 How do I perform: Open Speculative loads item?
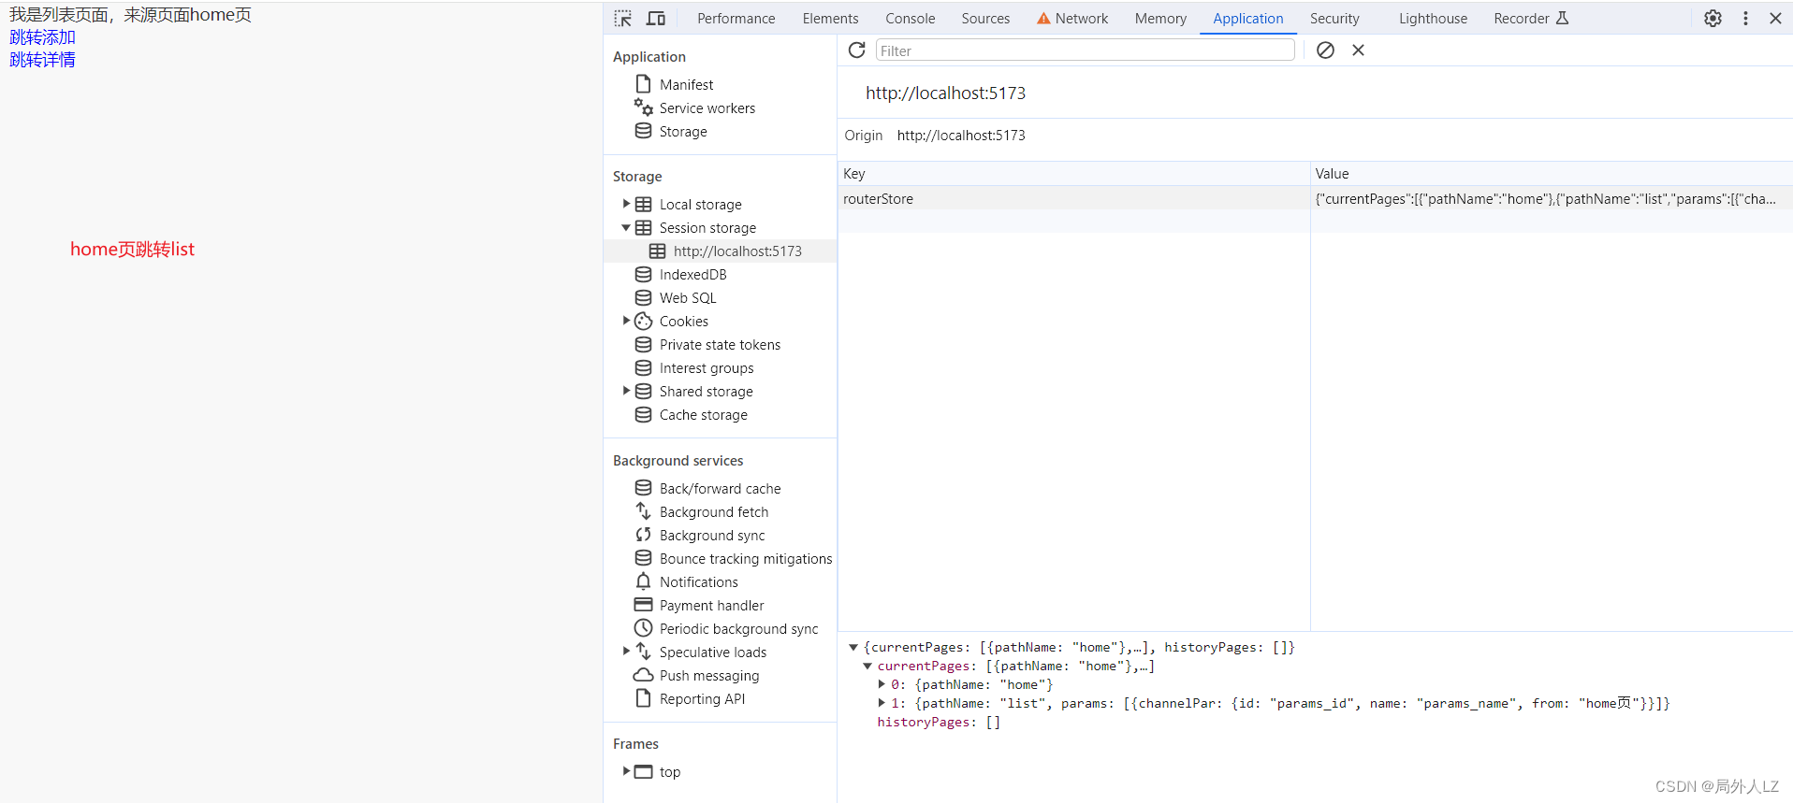[712, 652]
